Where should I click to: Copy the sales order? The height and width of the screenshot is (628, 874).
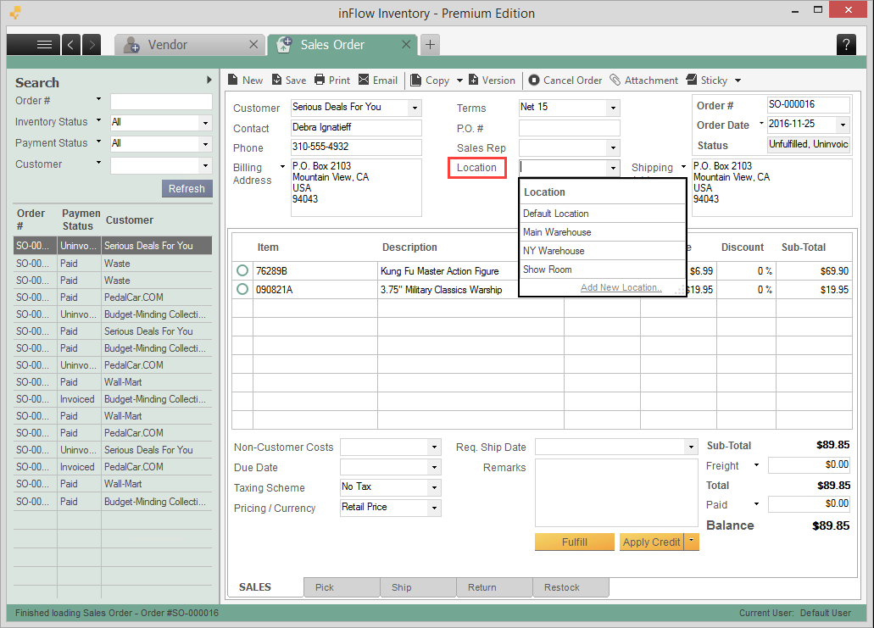coord(430,81)
